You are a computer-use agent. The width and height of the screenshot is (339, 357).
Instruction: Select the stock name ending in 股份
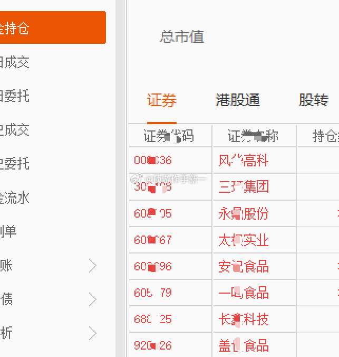(x=244, y=213)
